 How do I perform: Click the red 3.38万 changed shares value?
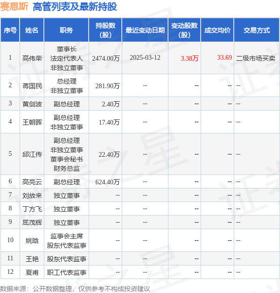[x=189, y=58]
